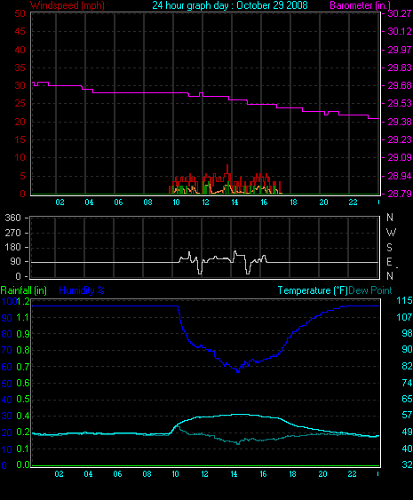Select barometer value 30.12
The width and height of the screenshot is (413, 500).
400,31
